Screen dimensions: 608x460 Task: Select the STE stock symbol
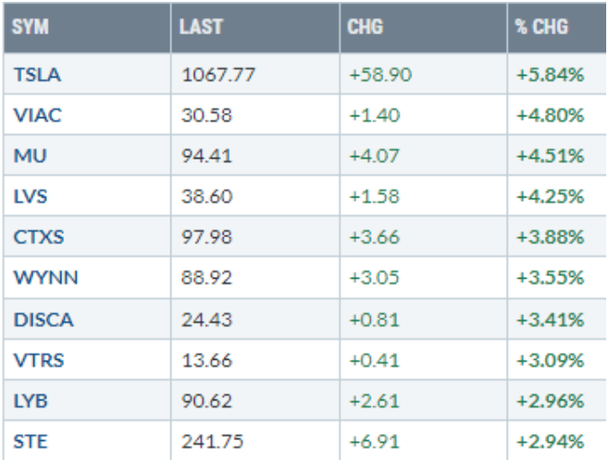point(30,442)
